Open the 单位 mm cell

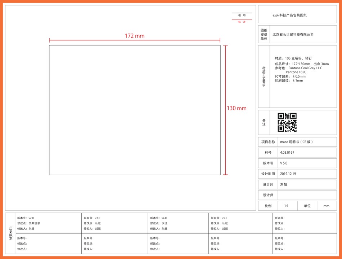tap(326, 206)
